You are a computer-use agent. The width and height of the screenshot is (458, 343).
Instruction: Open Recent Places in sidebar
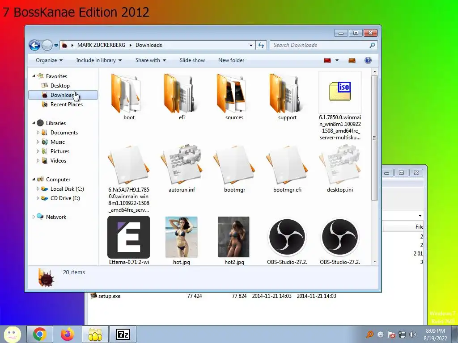point(66,105)
